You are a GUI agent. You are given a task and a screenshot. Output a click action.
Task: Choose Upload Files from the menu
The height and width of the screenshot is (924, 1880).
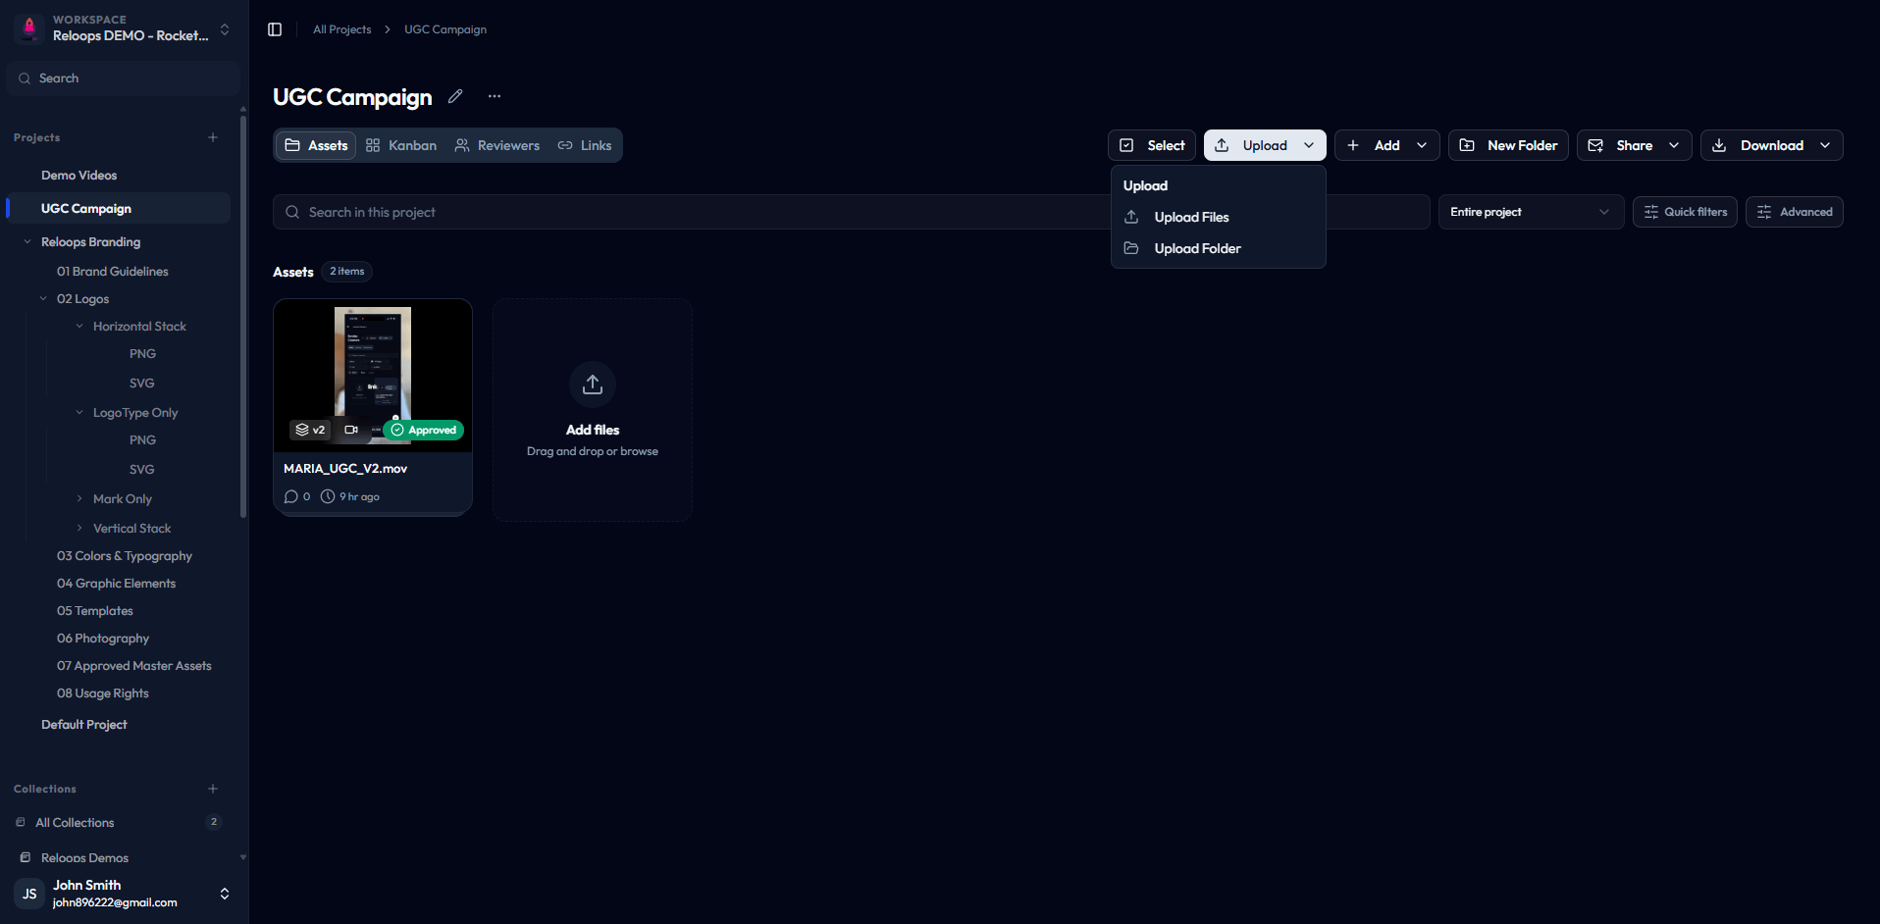[1218, 217]
